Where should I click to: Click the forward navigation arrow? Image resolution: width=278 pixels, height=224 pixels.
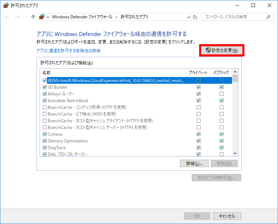18,17
